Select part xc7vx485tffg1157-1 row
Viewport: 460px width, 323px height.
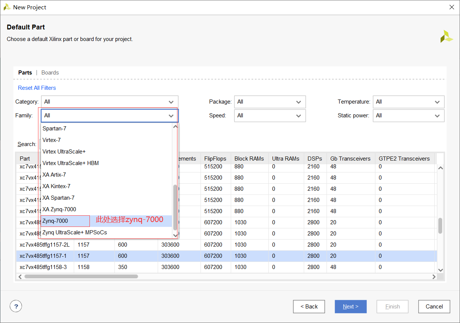[226, 256]
